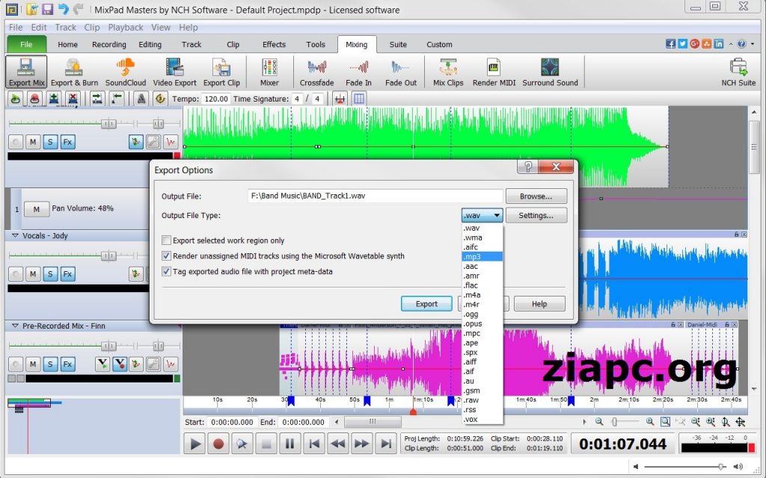The height and width of the screenshot is (478, 766).
Task: Switch to the Tools ribbon tab
Action: [x=316, y=44]
